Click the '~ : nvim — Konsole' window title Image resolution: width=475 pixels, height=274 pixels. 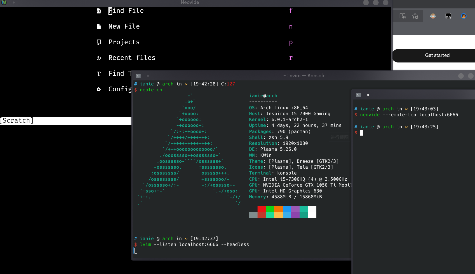coord(304,76)
